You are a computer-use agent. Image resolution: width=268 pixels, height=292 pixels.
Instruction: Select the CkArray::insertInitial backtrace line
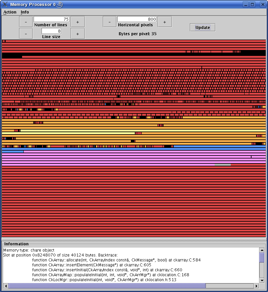107,270
